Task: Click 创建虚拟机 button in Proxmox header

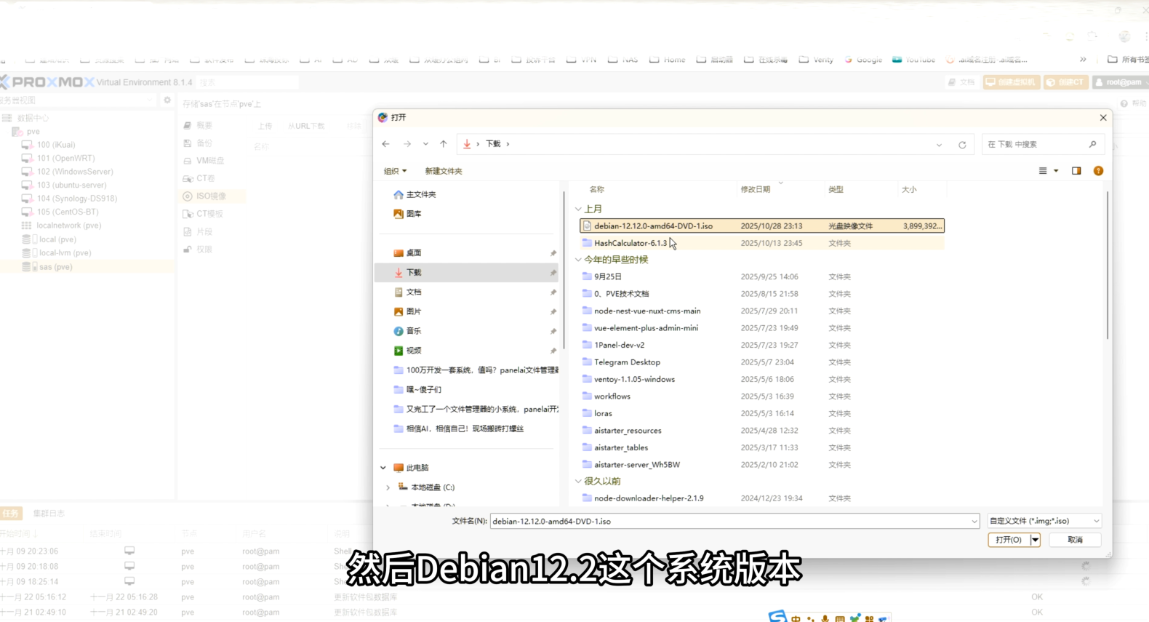Action: (x=1012, y=82)
